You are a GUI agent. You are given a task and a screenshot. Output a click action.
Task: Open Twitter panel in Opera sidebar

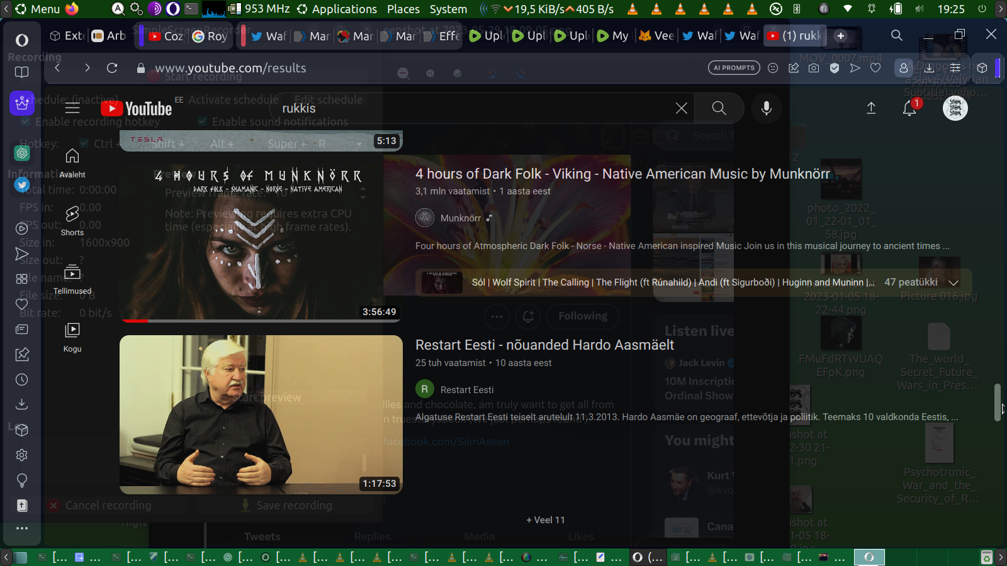point(22,185)
